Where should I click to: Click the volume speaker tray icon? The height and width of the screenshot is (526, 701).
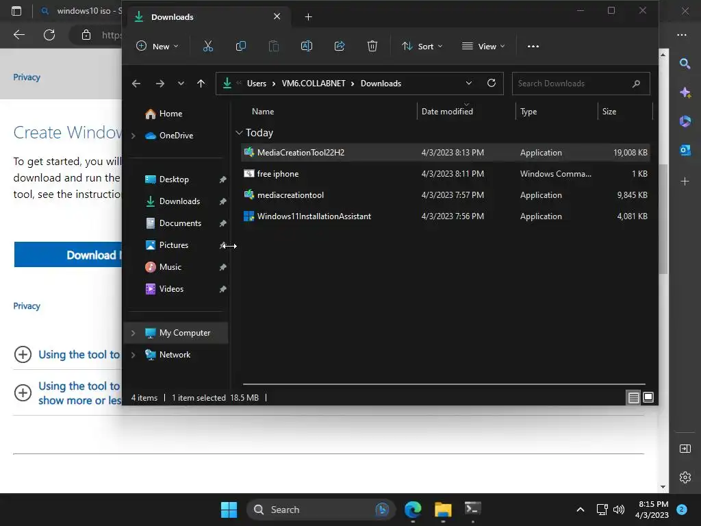tap(619, 510)
